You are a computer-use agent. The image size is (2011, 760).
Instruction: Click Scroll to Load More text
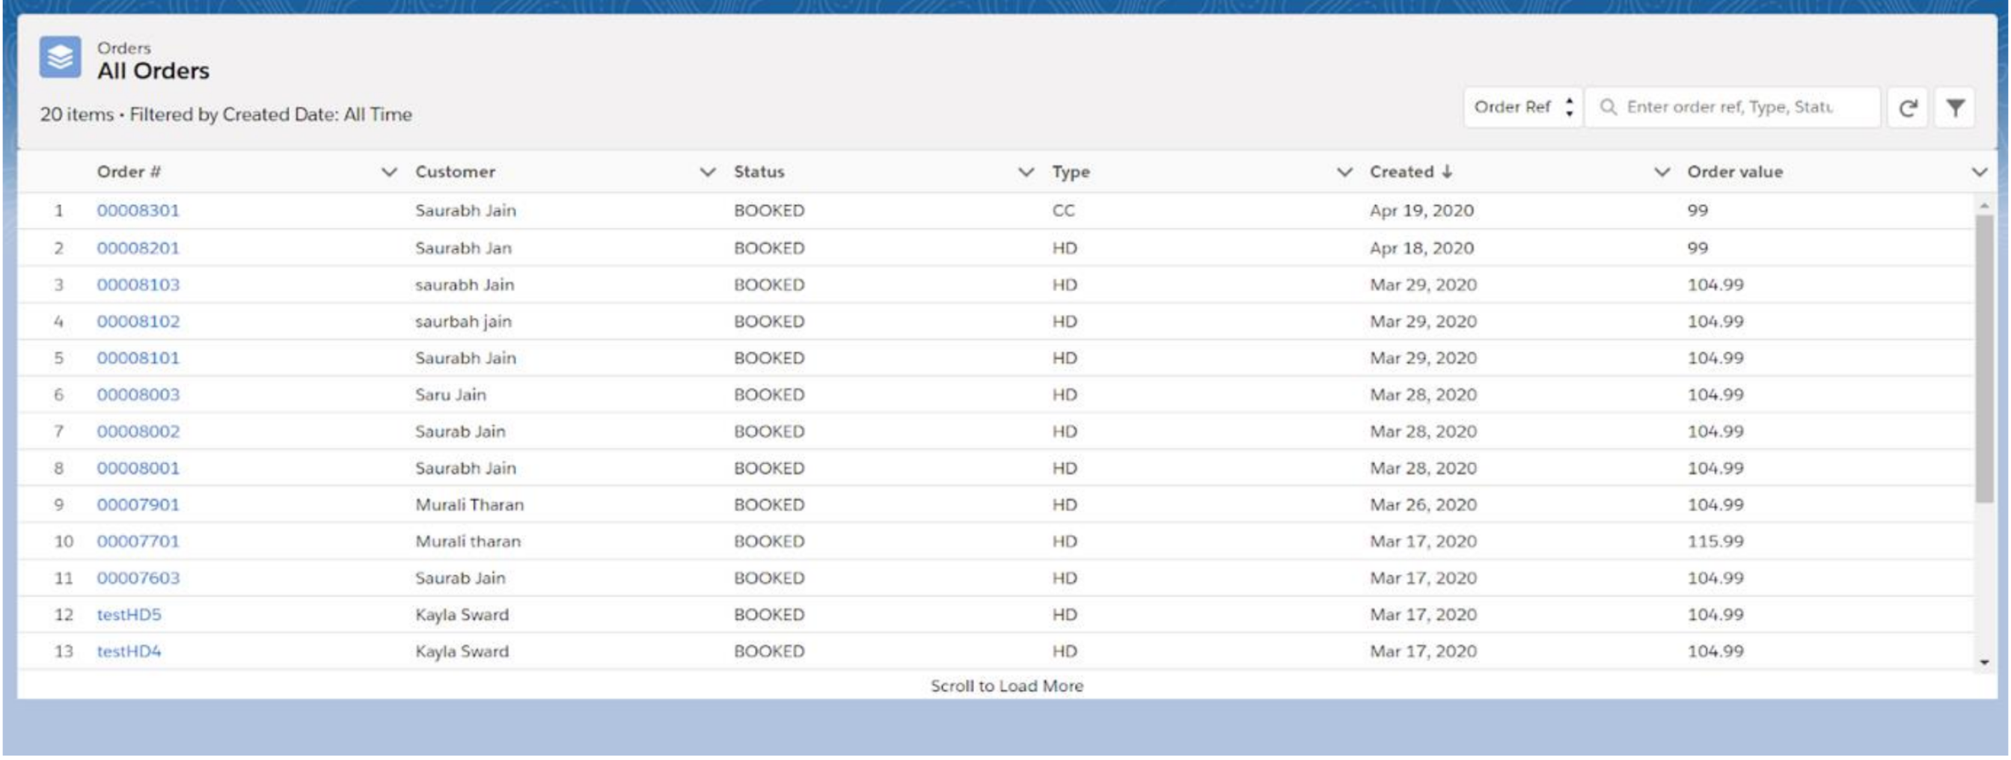click(x=1005, y=686)
